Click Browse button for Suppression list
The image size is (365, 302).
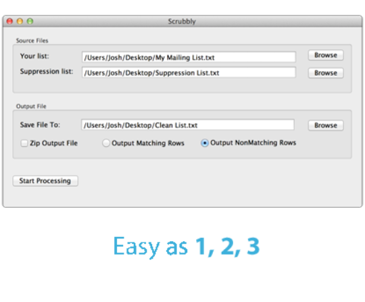[x=326, y=73]
